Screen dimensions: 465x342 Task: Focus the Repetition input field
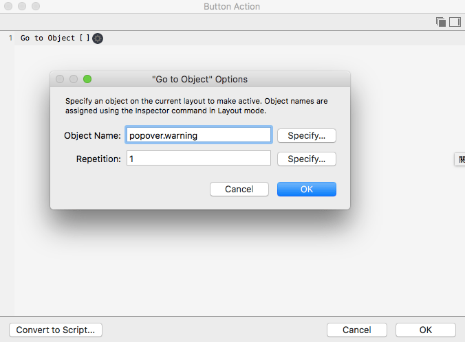199,159
